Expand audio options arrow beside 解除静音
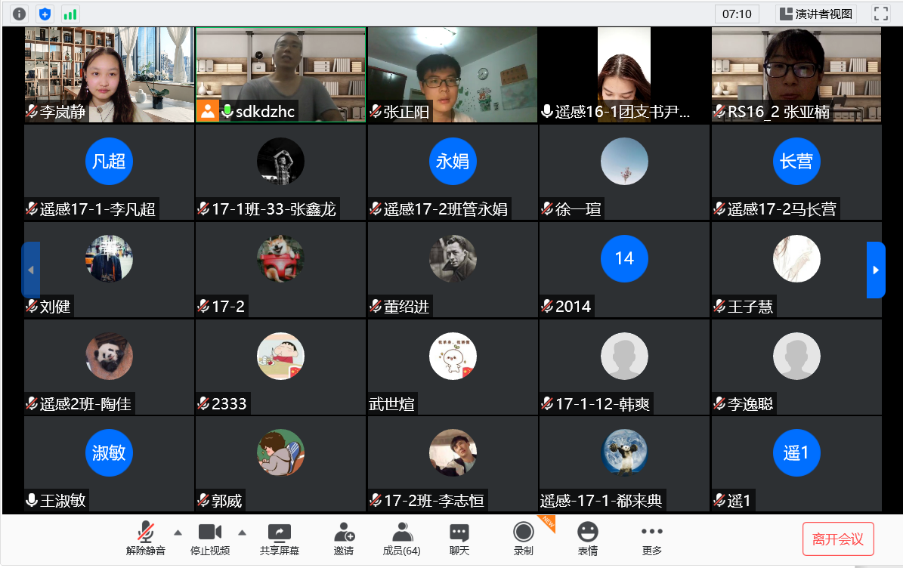Viewport: 903px width, 568px height. [x=178, y=532]
